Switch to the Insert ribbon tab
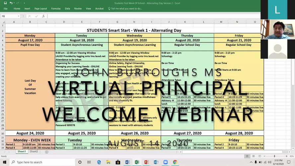 click(27, 9)
